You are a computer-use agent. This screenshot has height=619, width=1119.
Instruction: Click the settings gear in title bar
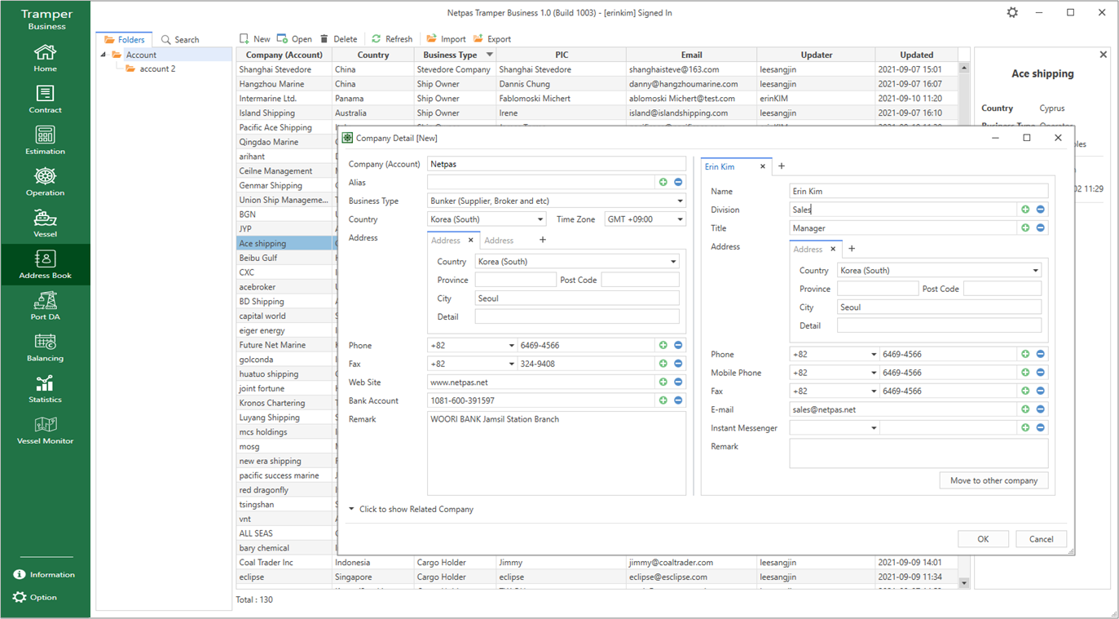point(1012,12)
